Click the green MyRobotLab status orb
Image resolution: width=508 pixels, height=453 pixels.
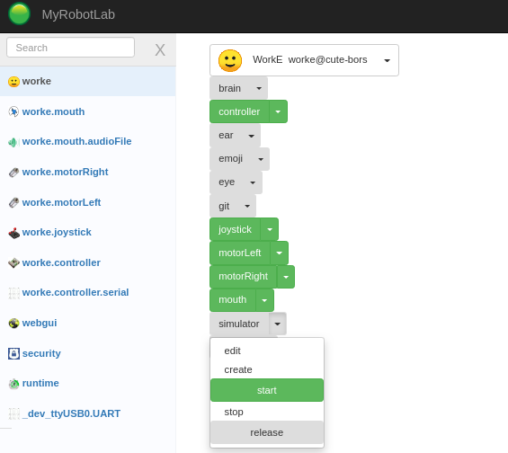(x=19, y=13)
